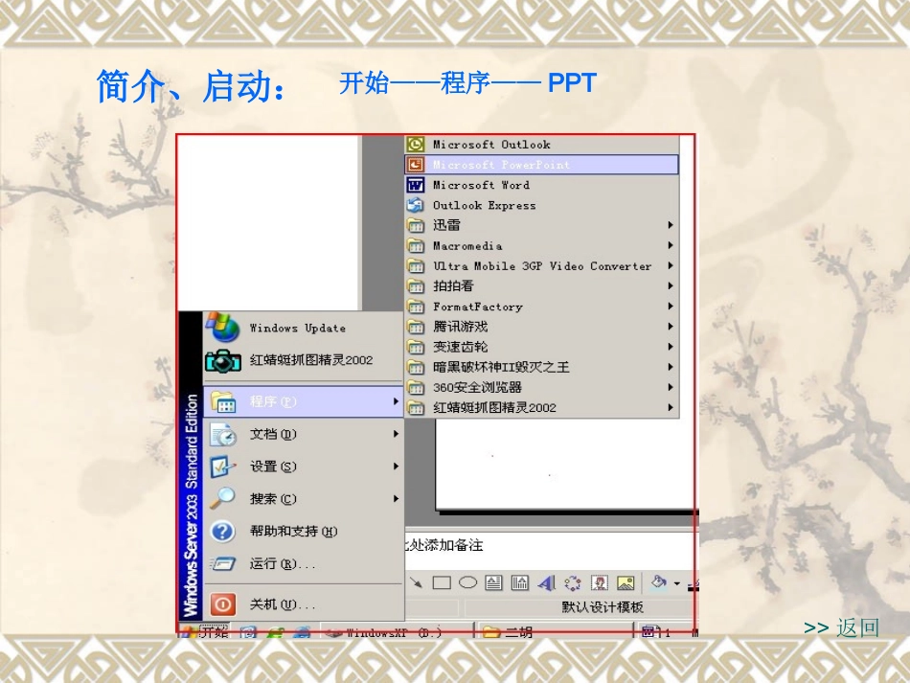Click the Microsoft Word icon

(x=415, y=185)
